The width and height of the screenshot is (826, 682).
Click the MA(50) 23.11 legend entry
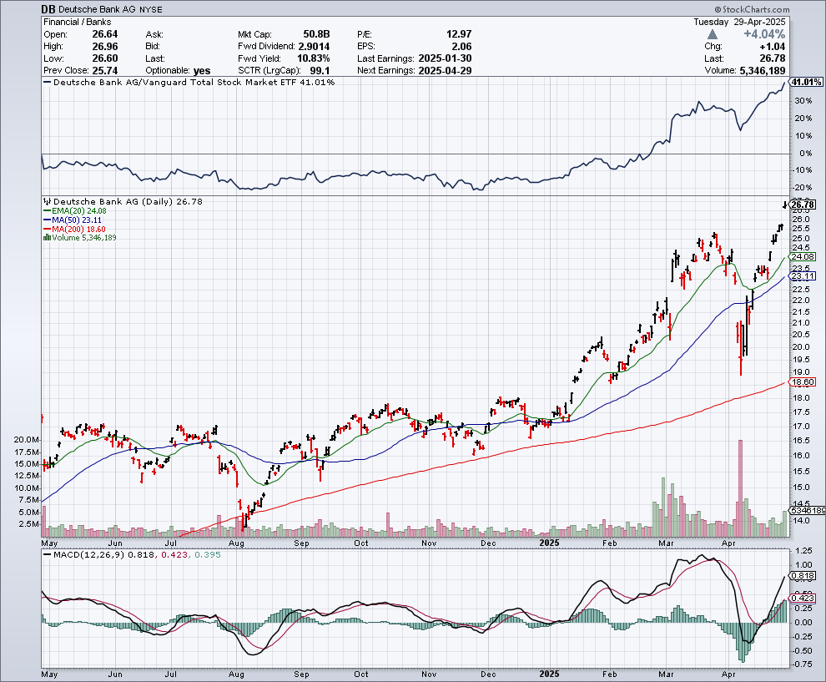tap(72, 220)
